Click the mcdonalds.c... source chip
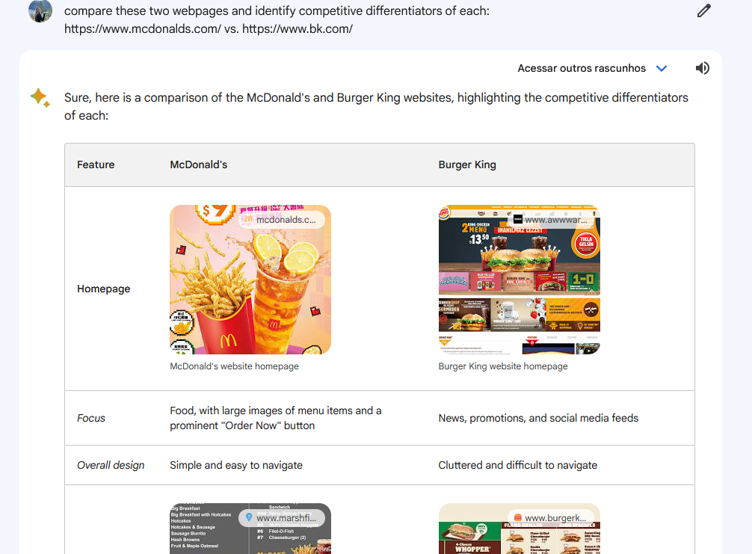 pyautogui.click(x=282, y=220)
